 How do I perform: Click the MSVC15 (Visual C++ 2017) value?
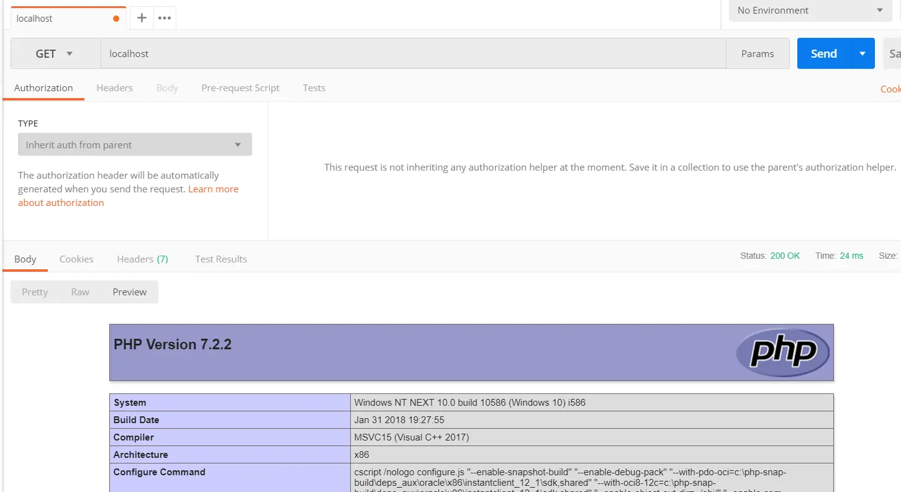[x=412, y=437]
